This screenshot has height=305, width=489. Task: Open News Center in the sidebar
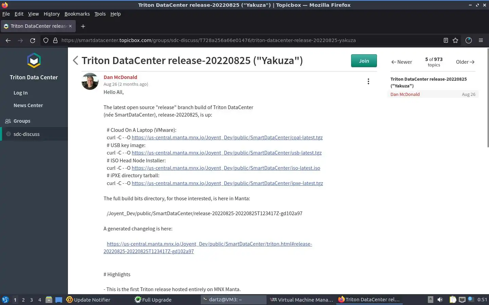(28, 105)
